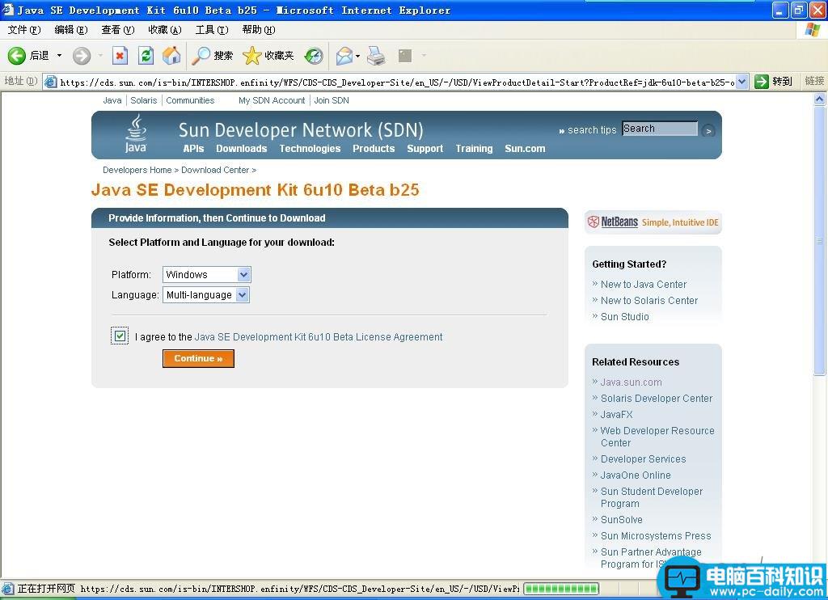Open the My SDN Account link
The width and height of the screenshot is (828, 600).
pyautogui.click(x=272, y=100)
